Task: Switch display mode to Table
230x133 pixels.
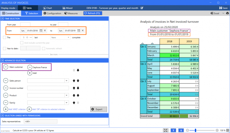Action: tap(27, 8)
